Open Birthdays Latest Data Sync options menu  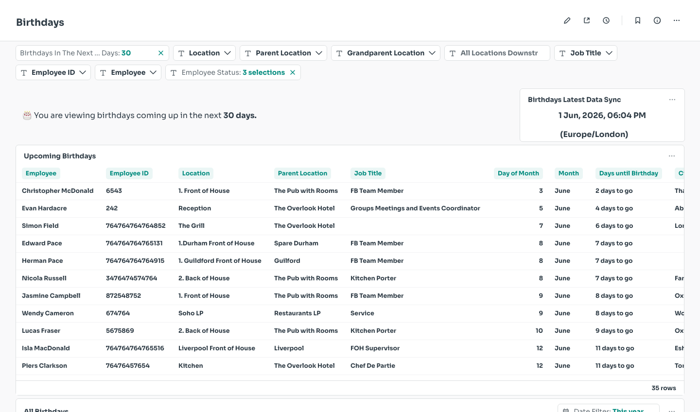tap(672, 100)
